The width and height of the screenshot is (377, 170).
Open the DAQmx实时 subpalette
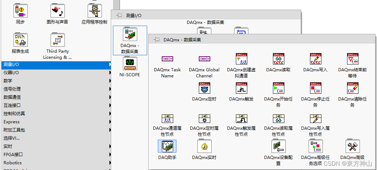(x=205, y=146)
